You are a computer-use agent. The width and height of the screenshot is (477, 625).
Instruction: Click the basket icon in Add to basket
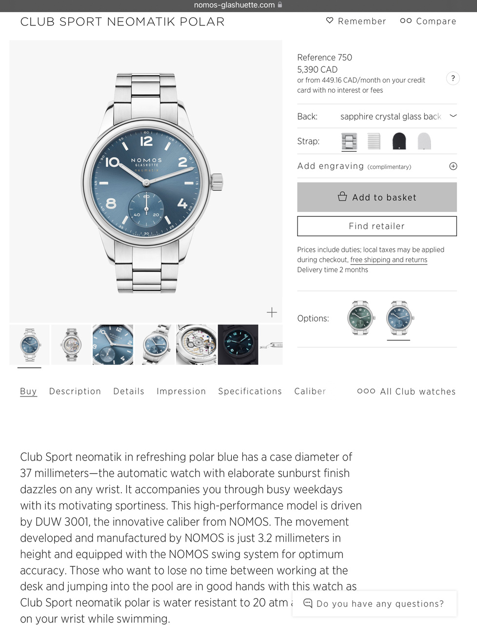(342, 197)
